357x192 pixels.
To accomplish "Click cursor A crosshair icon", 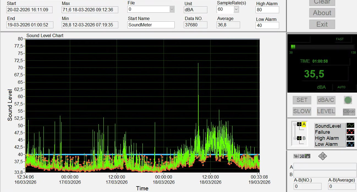I will (x=299, y=124).
